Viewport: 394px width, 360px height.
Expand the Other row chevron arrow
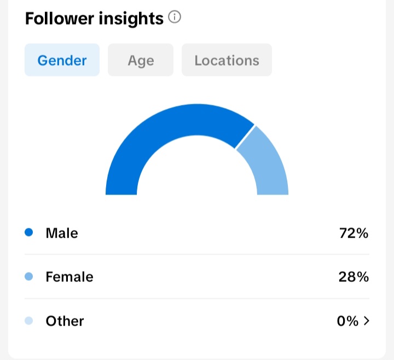(x=367, y=321)
